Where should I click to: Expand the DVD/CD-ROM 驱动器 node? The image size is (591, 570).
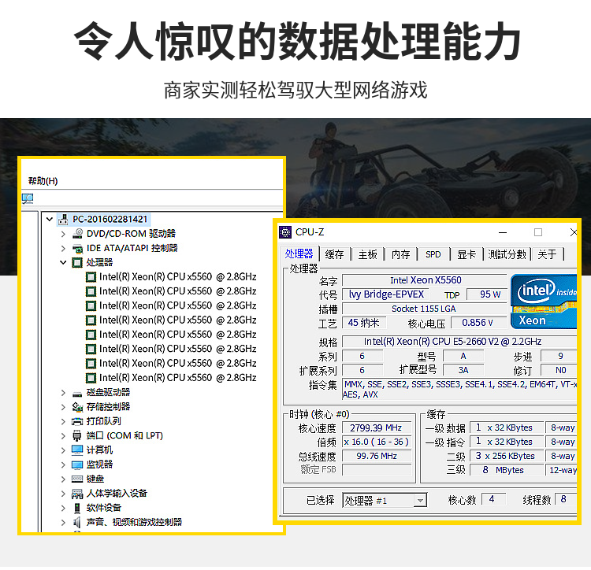[x=63, y=234]
